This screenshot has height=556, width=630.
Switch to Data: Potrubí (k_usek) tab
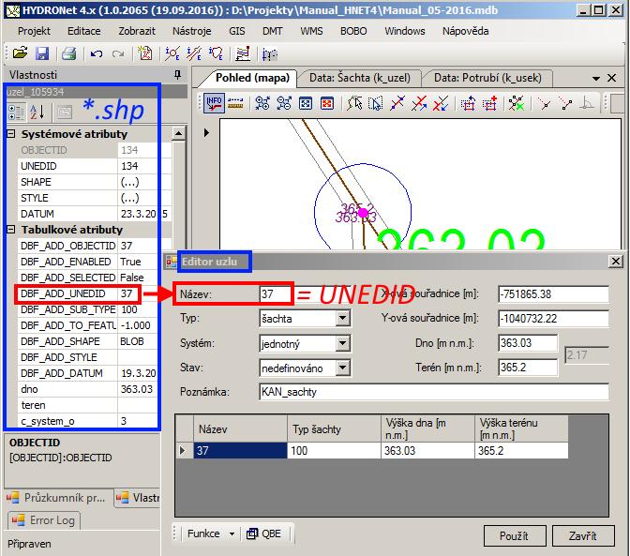coord(487,78)
